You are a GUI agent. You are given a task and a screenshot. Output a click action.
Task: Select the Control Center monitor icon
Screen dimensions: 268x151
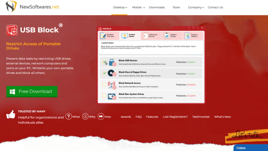[x=125, y=36]
